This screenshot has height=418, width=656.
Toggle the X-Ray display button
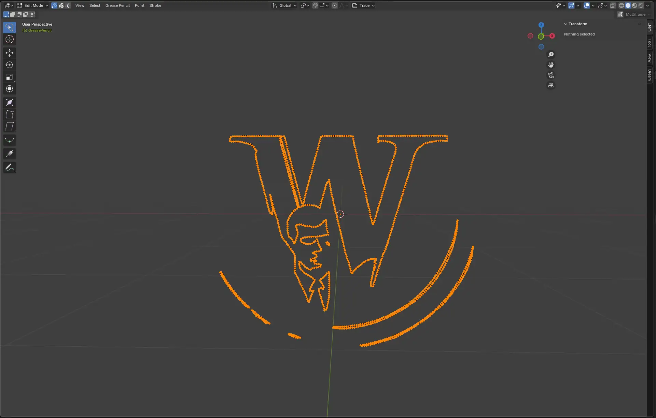[x=613, y=5]
